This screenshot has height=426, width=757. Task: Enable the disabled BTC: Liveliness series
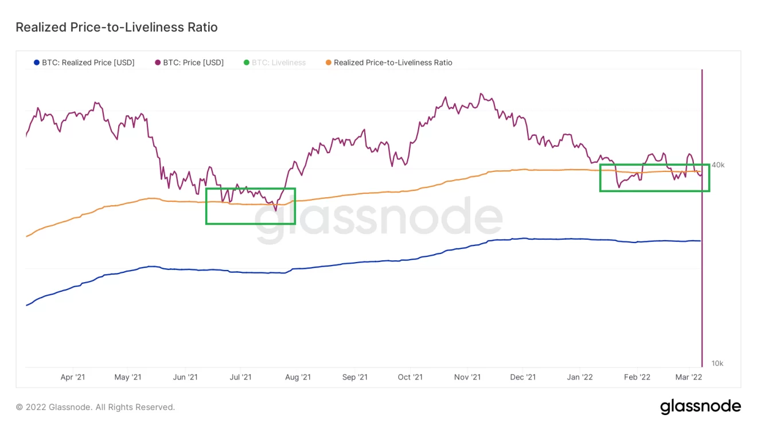(279, 62)
